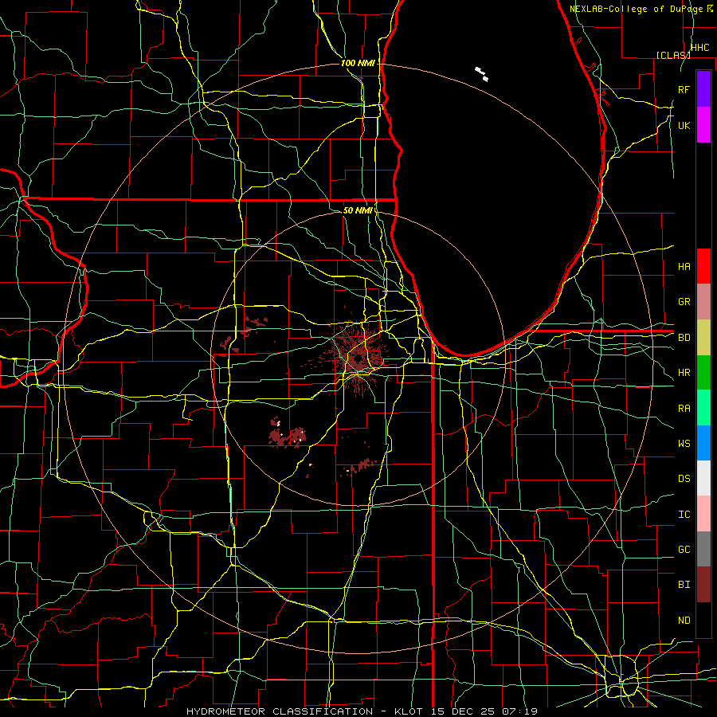Screen dimensions: 717x717
Task: Click the BD legend label
Action: 684,338
